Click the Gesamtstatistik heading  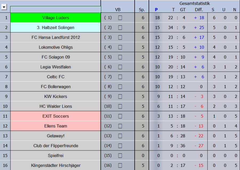195,3
